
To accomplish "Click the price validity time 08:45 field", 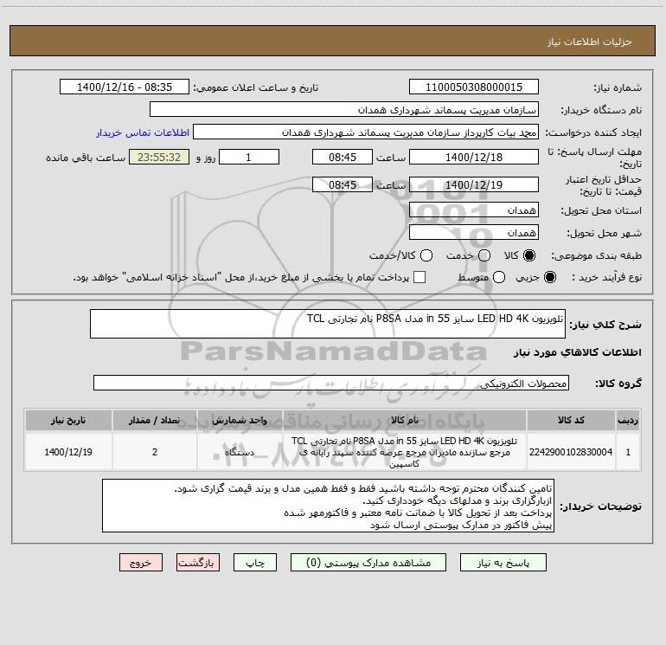I will [x=343, y=184].
